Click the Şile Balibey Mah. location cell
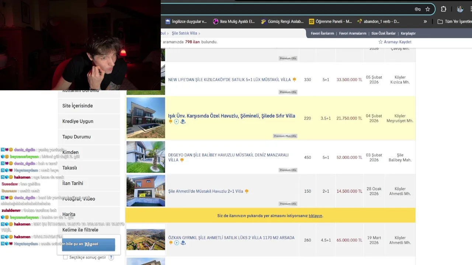Viewport: 472px width, 265px height. pos(400,158)
